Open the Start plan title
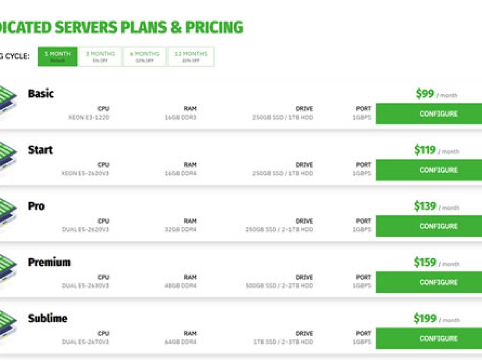This screenshot has width=482, height=361. [x=40, y=150]
